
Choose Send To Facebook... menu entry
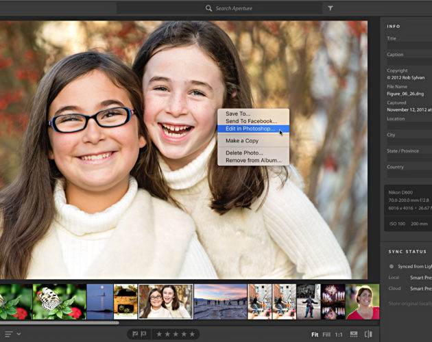tap(254, 121)
